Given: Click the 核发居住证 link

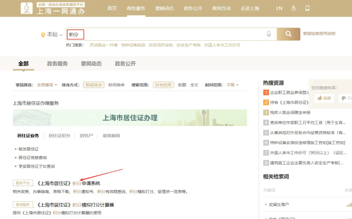Looking at the screenshot, I should [29, 149].
